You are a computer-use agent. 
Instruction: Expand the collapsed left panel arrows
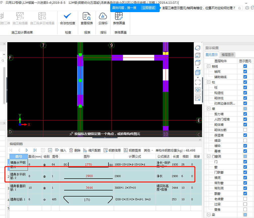tap(4, 54)
